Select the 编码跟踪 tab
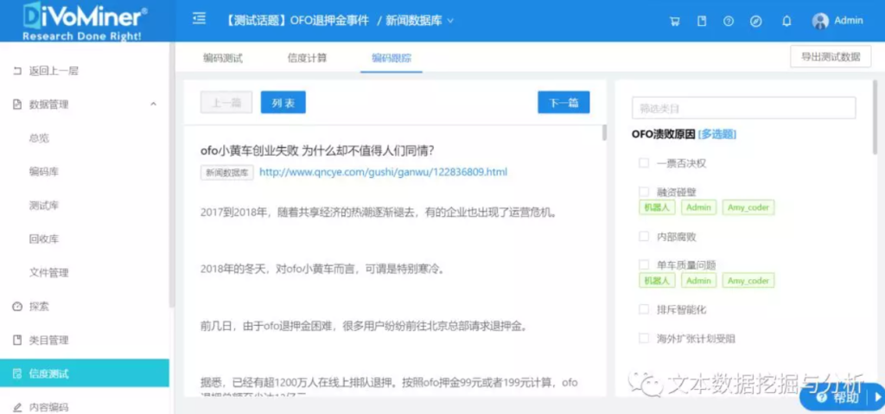885x414 pixels. (392, 58)
